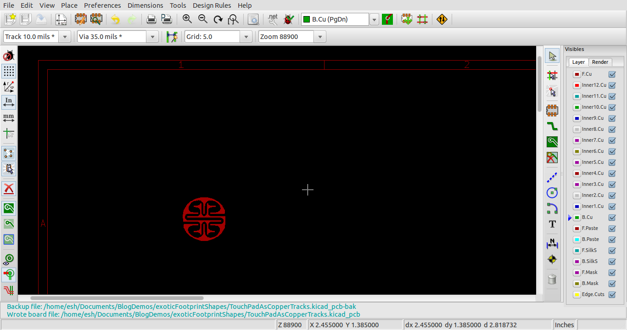Open the Print Board toolbar icon

151,19
